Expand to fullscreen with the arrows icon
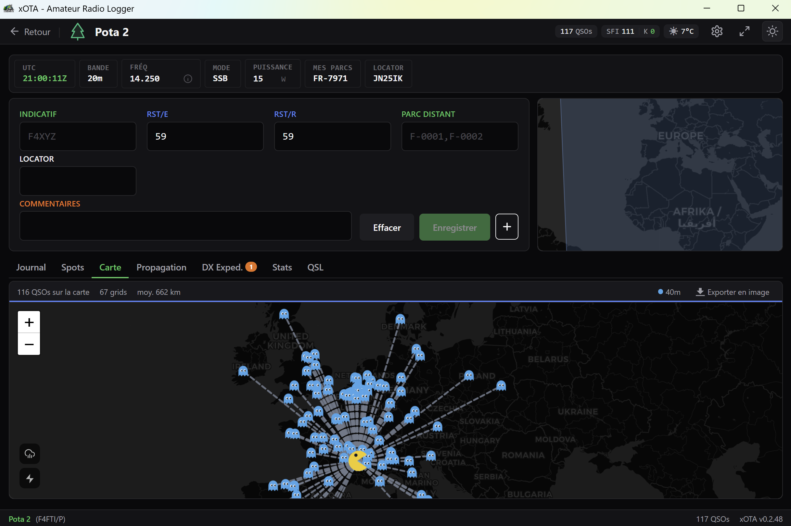Viewport: 791px width, 526px height. 744,31
